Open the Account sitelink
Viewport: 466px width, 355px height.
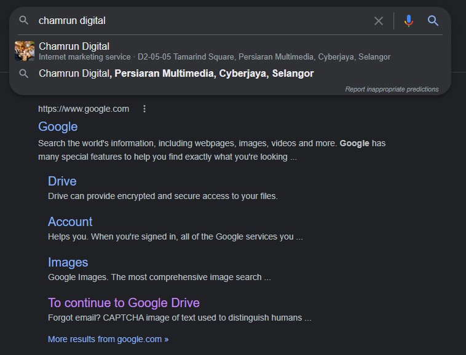[70, 222]
